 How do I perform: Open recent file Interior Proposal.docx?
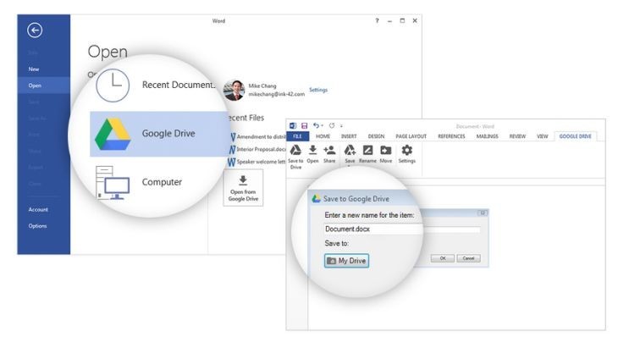257,149
